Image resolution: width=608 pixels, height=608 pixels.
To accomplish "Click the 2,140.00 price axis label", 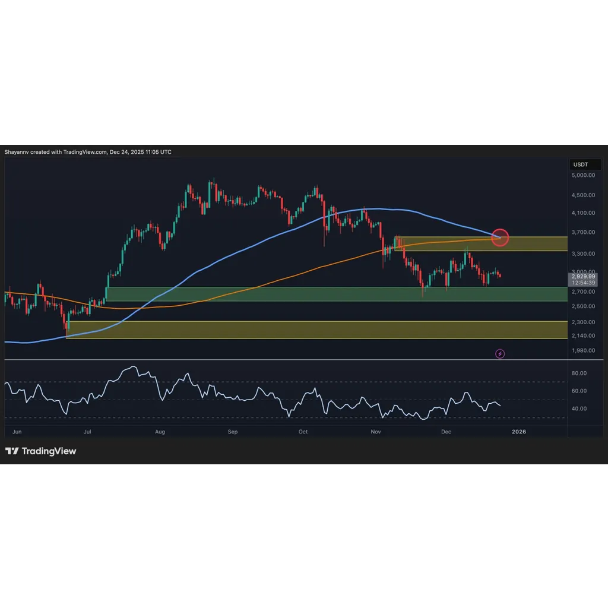I will [583, 336].
